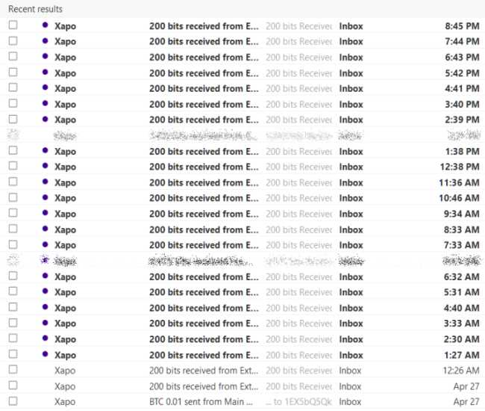Click the unread dot on the 7:44 PM email

pyautogui.click(x=46, y=40)
